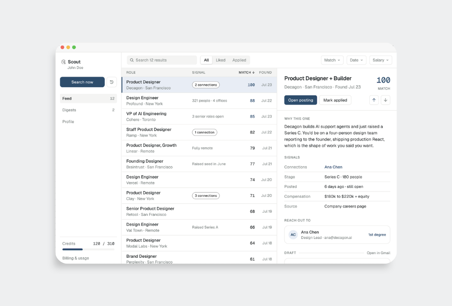
Task: Select the Design Engineer at Val Town row
Action: pyautogui.click(x=199, y=228)
